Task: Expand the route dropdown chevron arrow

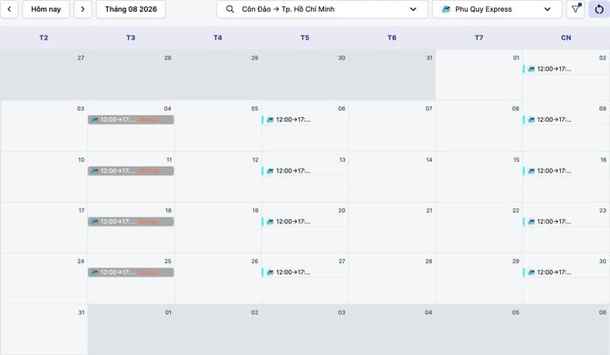Action: (x=413, y=9)
